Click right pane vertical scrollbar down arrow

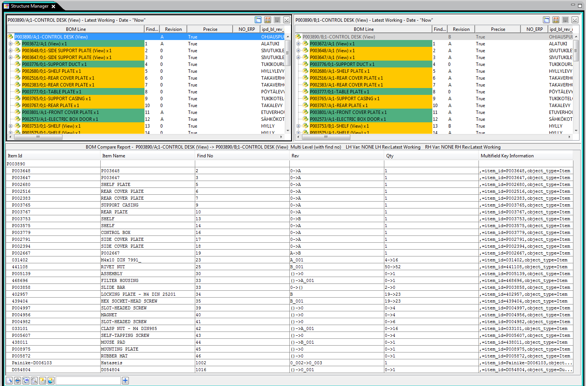point(576,130)
